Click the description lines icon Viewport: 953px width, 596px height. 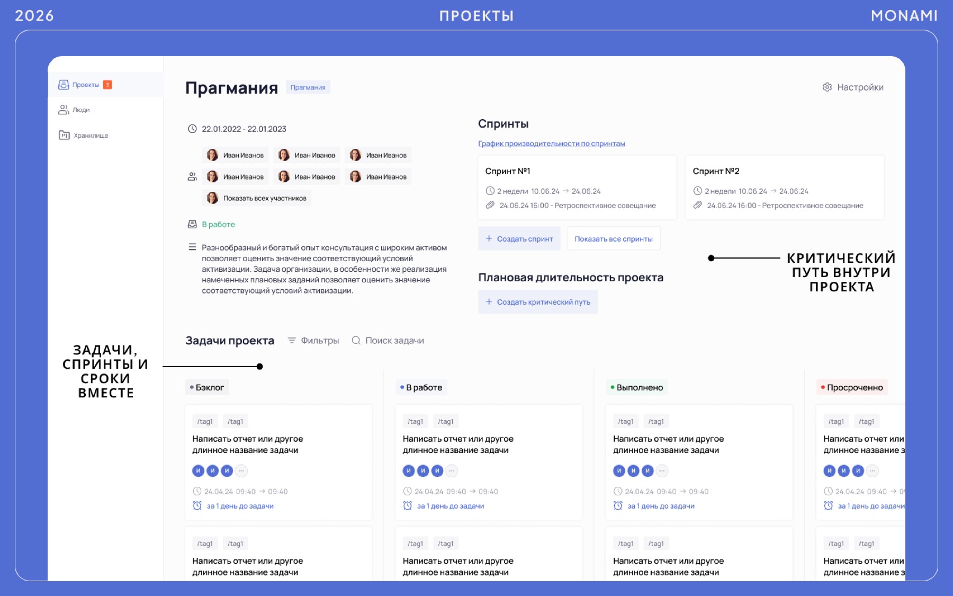192,247
